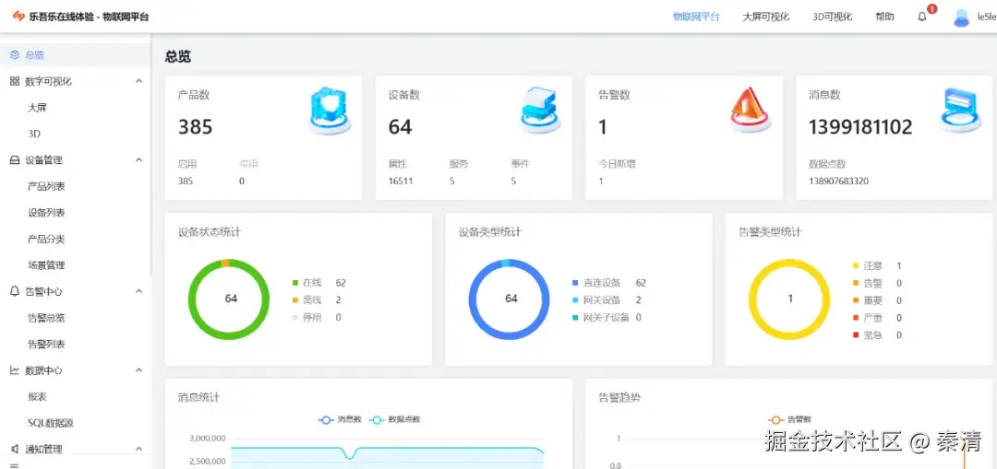The width and height of the screenshot is (997, 469).
Task: Click the 今日新增 label in 告警数 card
Action: tap(617, 164)
